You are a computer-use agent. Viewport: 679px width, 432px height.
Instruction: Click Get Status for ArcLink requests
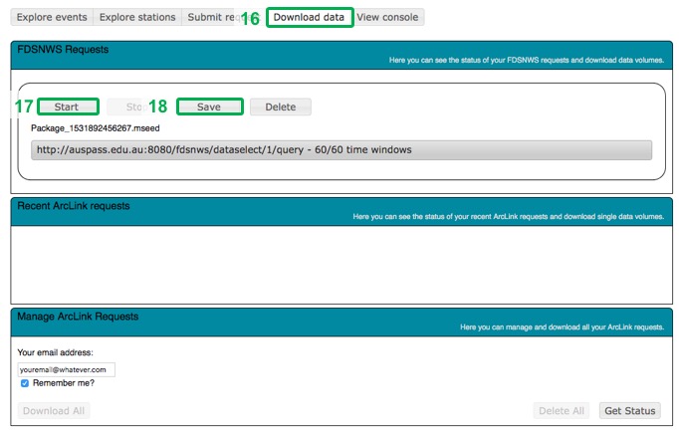point(629,411)
